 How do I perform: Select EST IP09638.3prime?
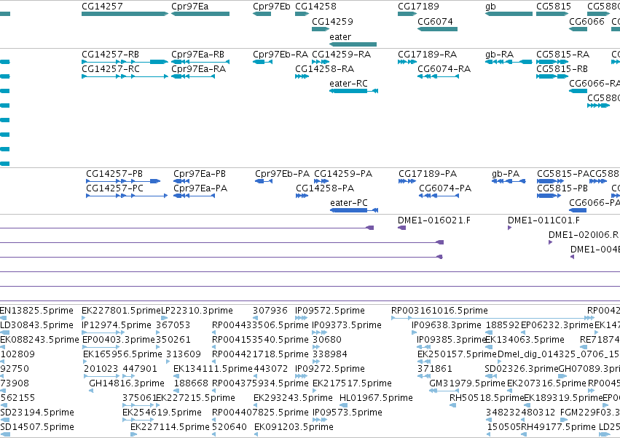click(414, 333)
